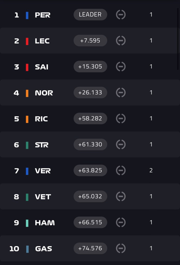Click the vertical scrollbar on the right edge
Image resolution: width=180 pixels, height=265 pixels.
[178, 39]
